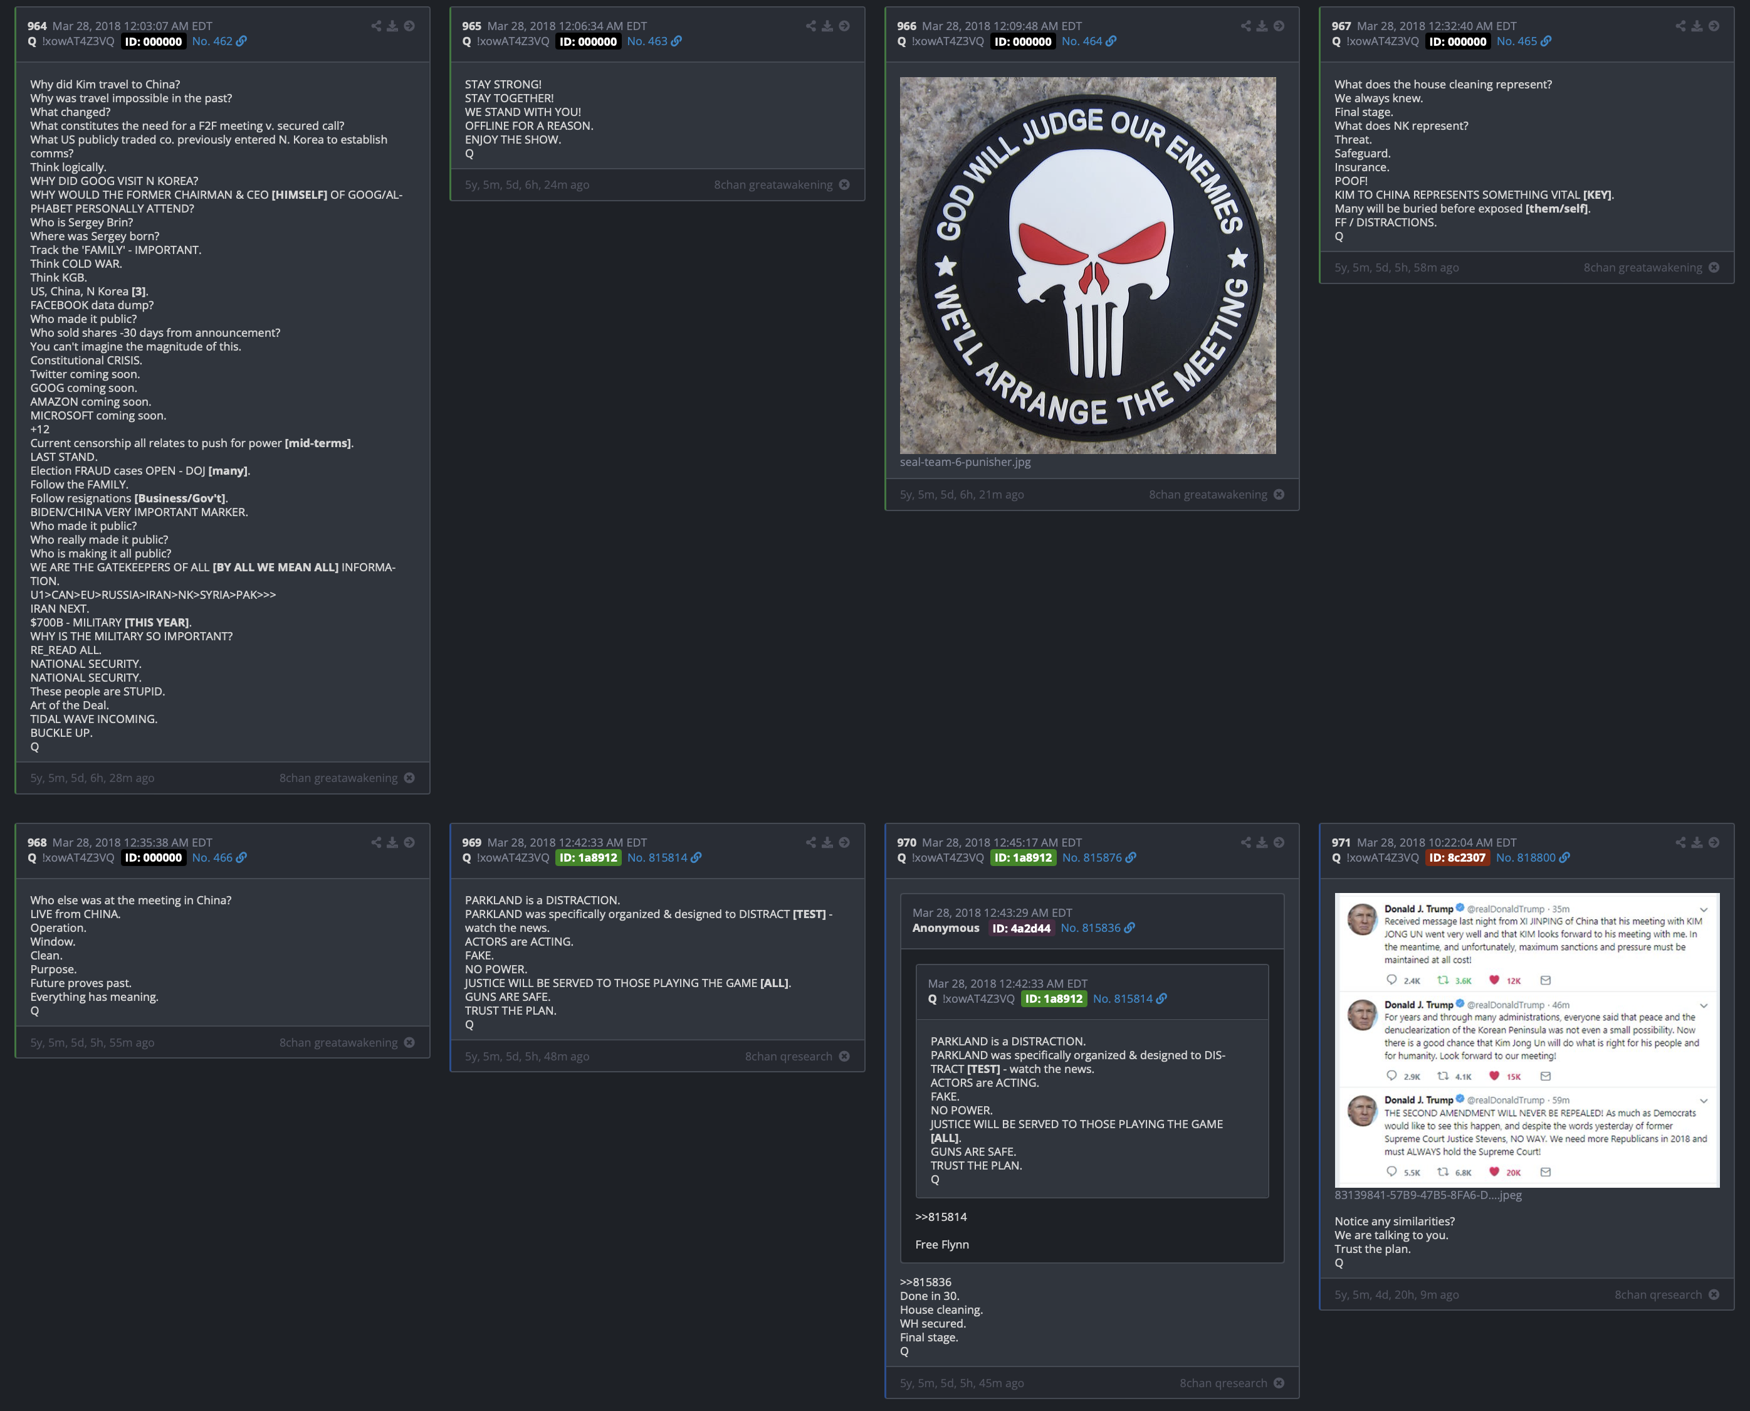This screenshot has height=1411, width=1750.
Task: Click the seal-team-6-punisher.jpg file name
Action: pyautogui.click(x=965, y=462)
